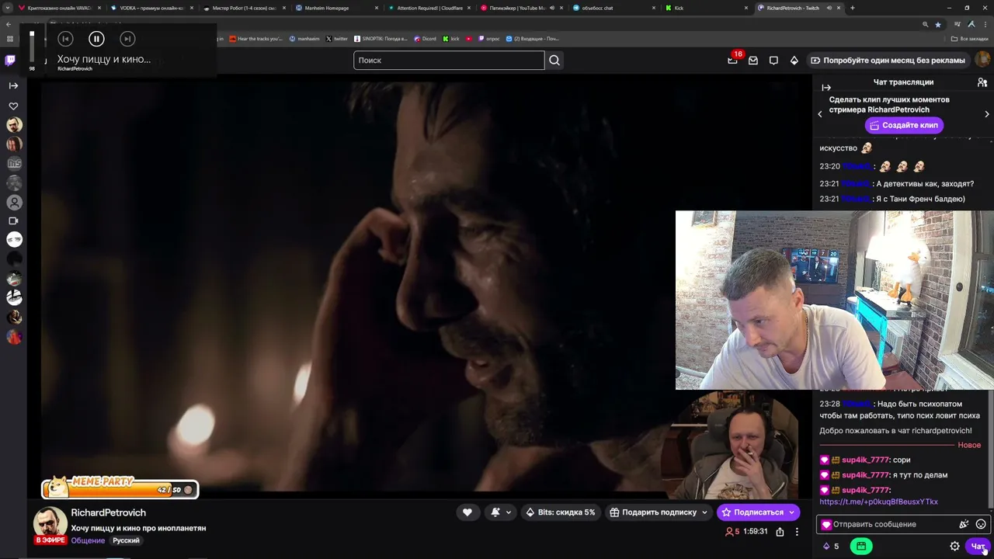Click the magnifier search button
The image size is (994, 559).
tap(554, 60)
